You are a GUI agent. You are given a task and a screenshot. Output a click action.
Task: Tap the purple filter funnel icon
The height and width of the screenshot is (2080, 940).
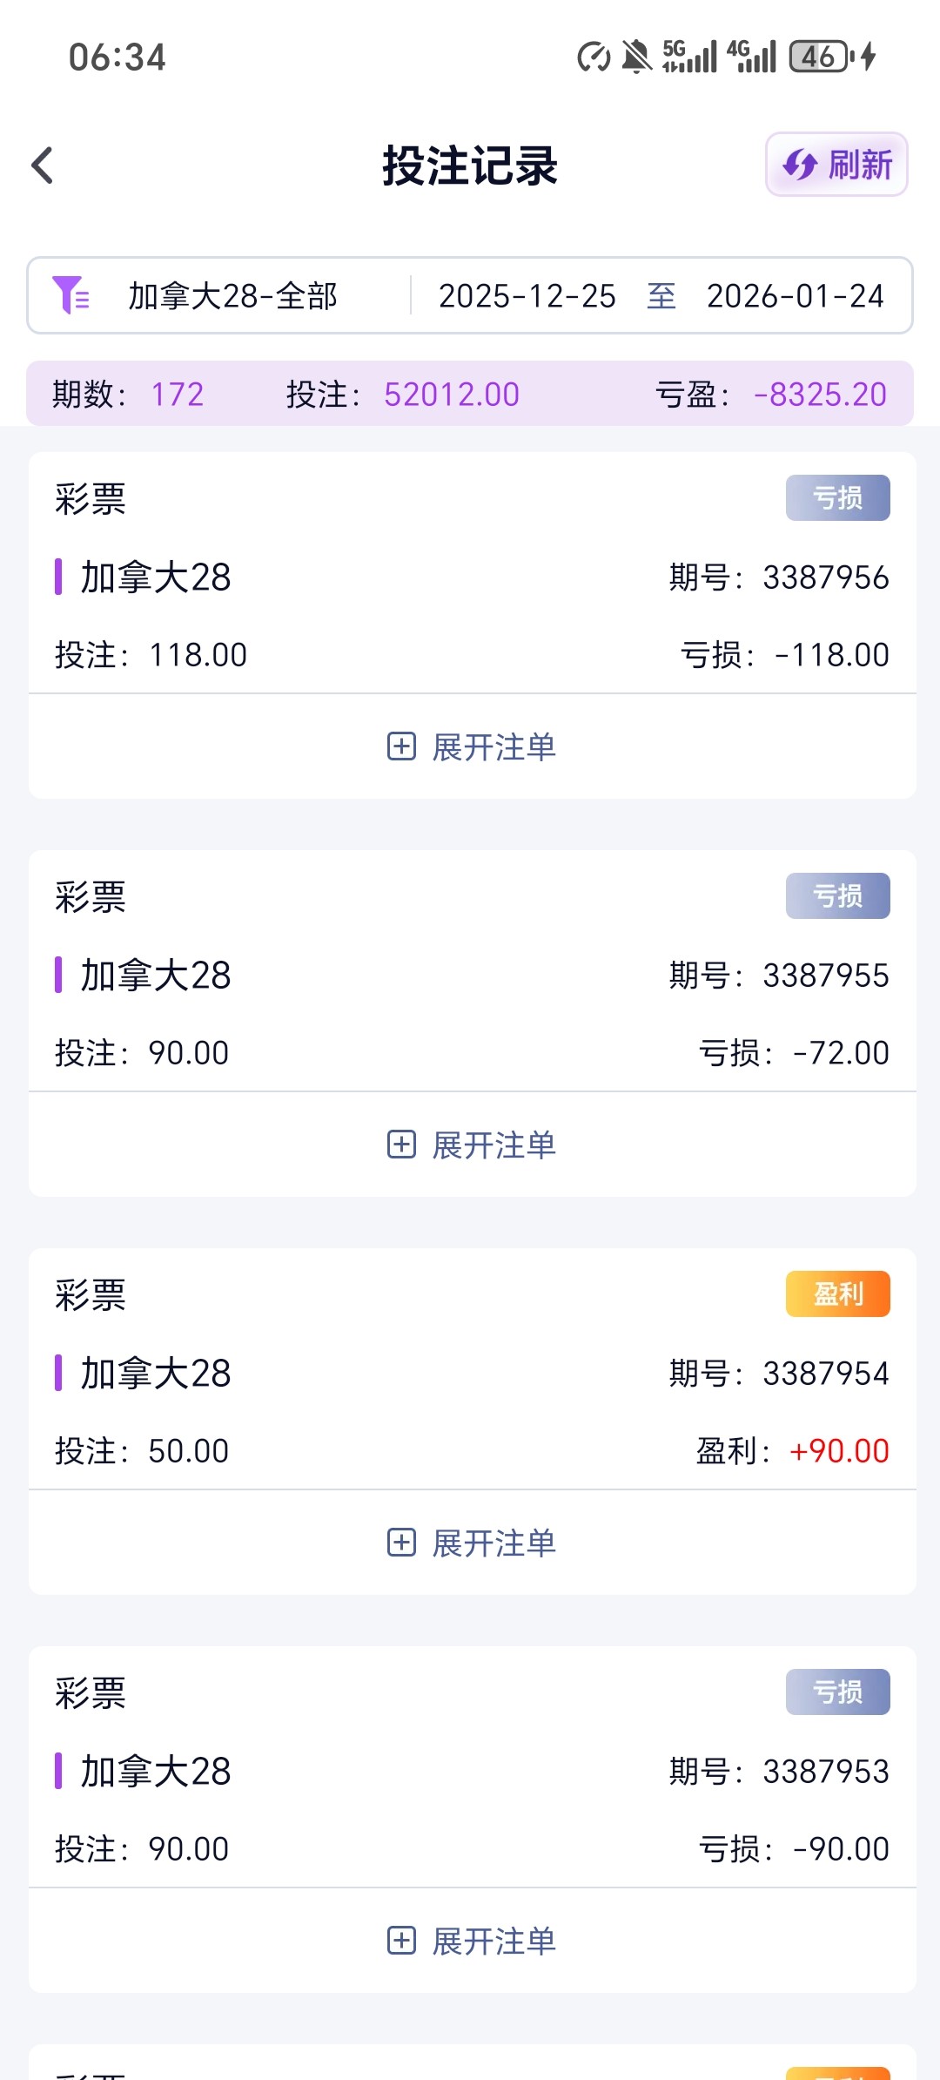point(70,295)
